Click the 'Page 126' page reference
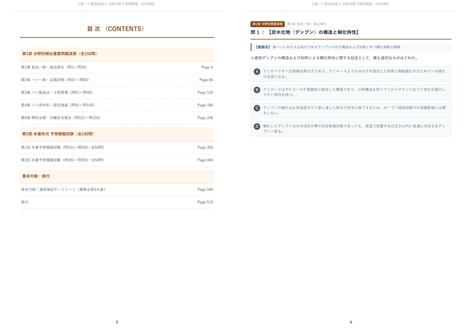468x331 pixels. pos(205,92)
